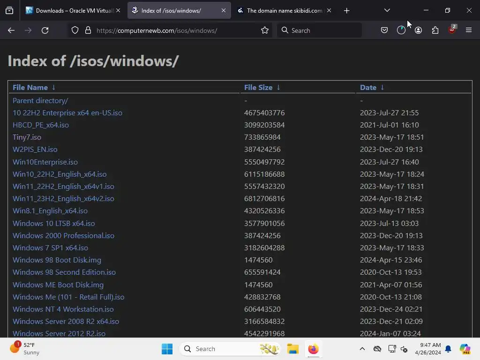The width and height of the screenshot is (480, 360).
Task: Download W2PIS_EN.iso file
Action: (x=35, y=150)
